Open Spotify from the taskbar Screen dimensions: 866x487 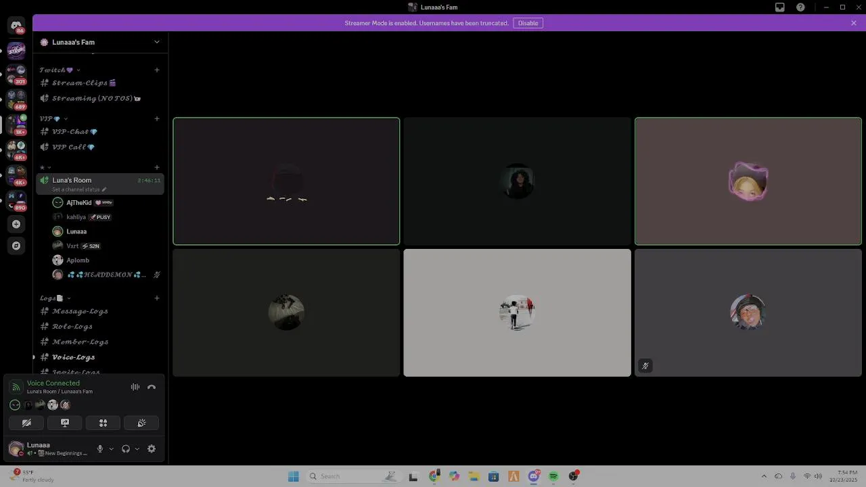[x=553, y=476]
